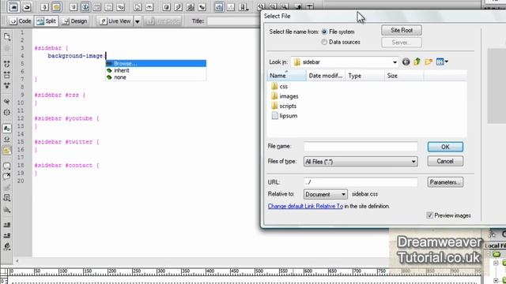Click the Collapse Selection icon
The image size is (506, 284).
click(7, 75)
